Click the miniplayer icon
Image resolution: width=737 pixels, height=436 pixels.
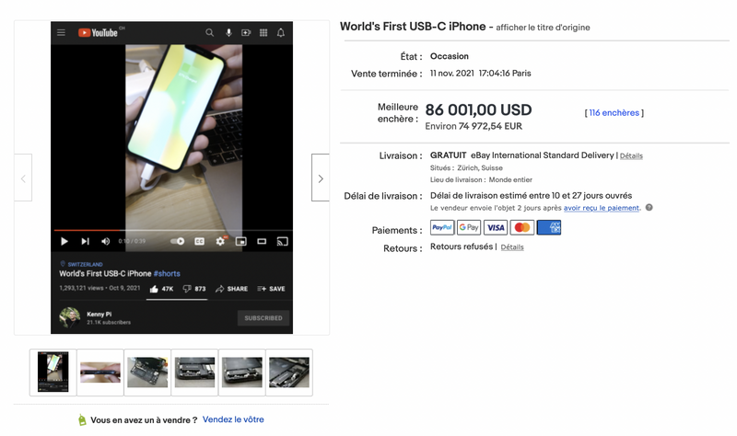[x=241, y=241]
